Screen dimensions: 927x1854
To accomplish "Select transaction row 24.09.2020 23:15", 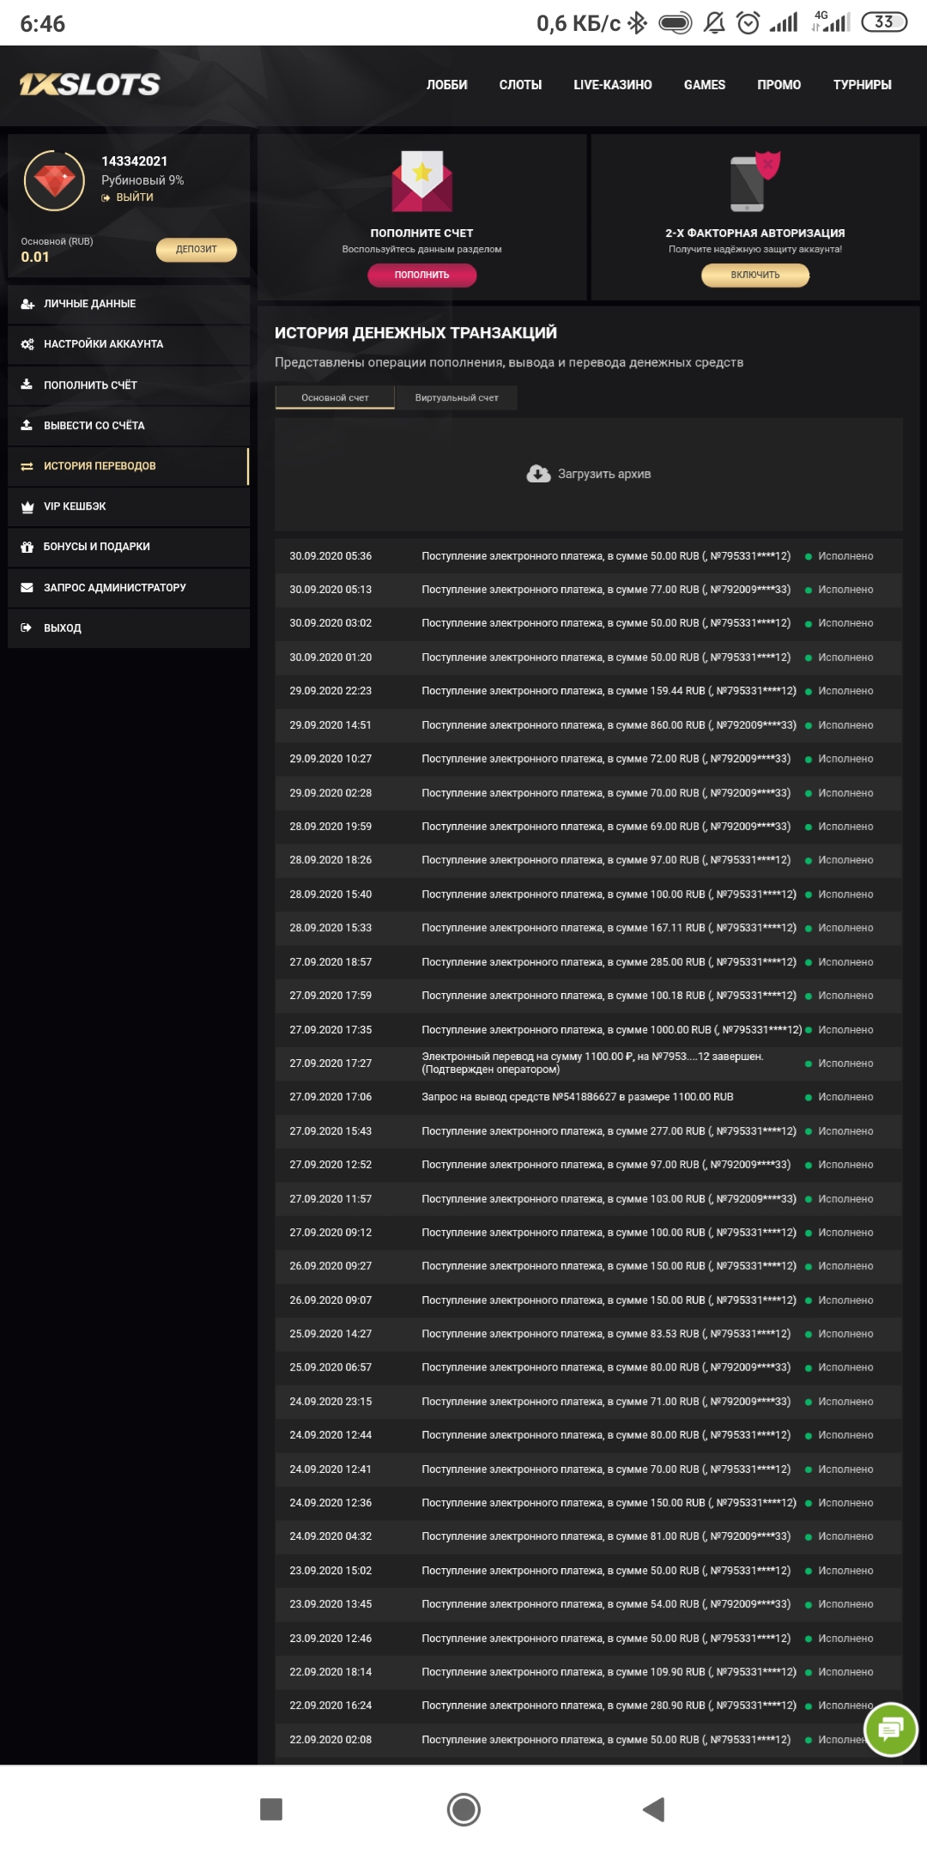I will click(589, 1402).
